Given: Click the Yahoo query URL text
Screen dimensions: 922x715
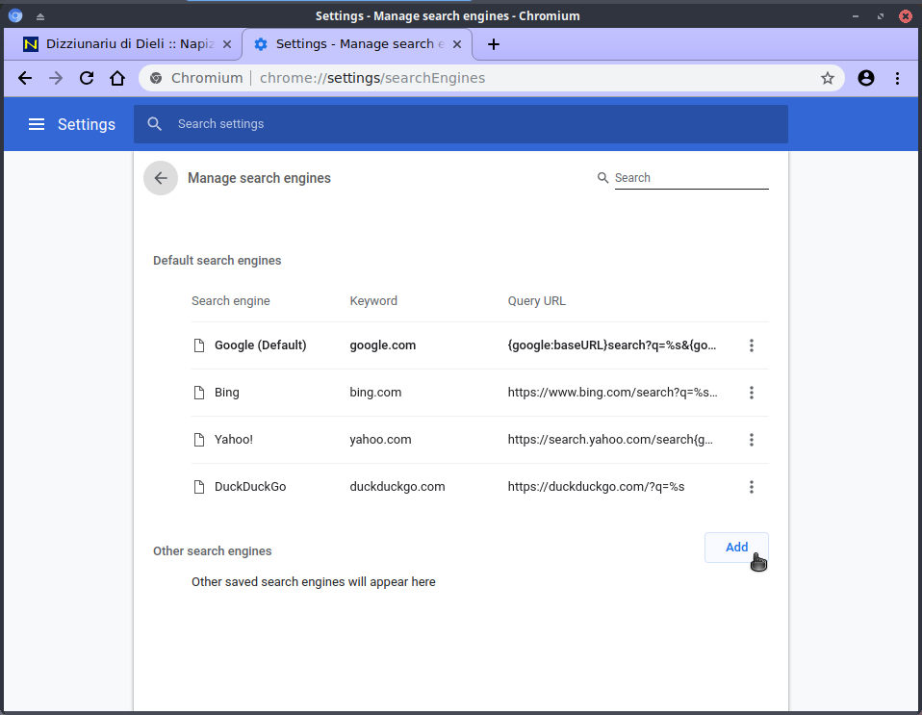Looking at the screenshot, I should click(610, 439).
